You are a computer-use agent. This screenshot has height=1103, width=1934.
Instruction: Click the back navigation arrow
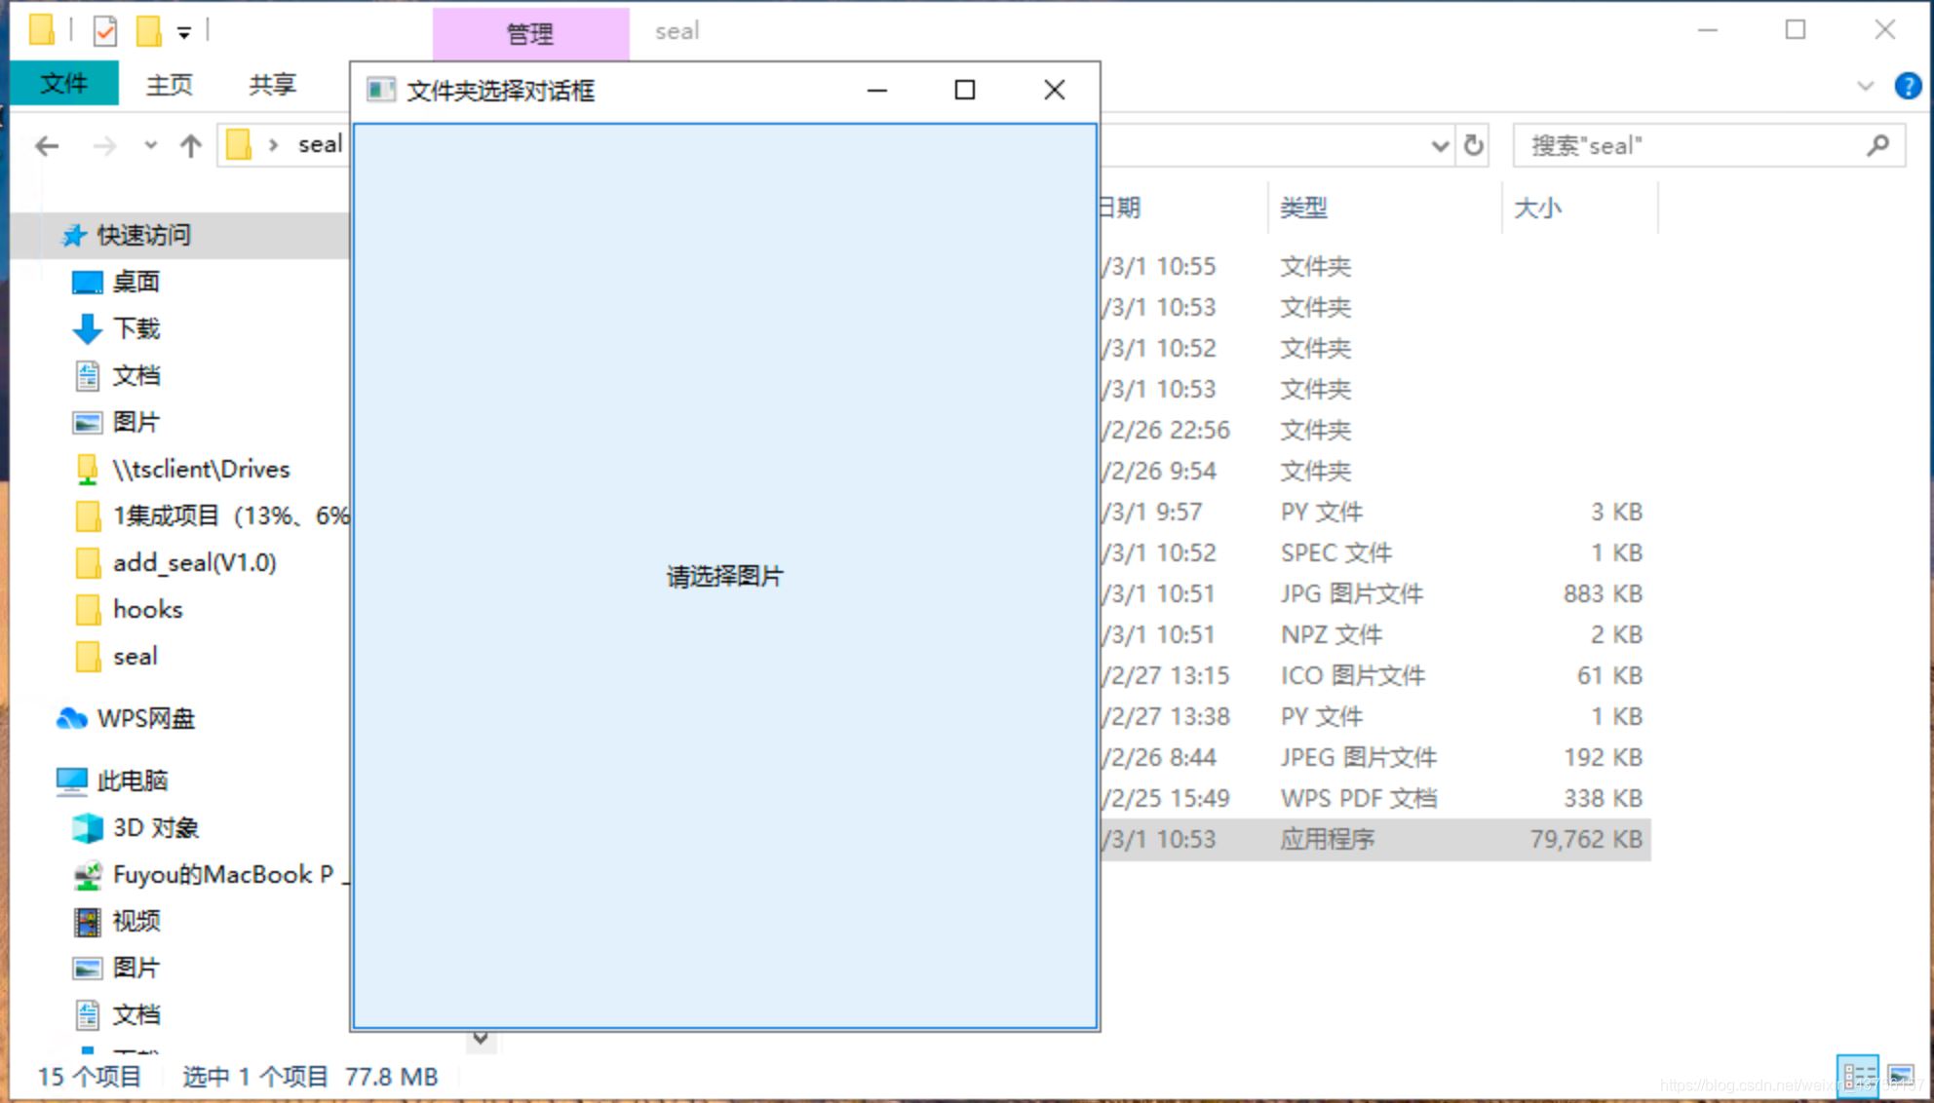click(46, 145)
